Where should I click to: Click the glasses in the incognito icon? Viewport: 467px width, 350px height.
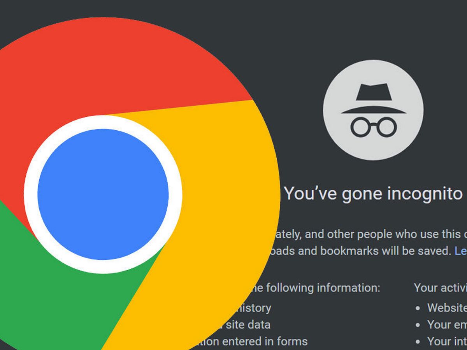(x=373, y=127)
